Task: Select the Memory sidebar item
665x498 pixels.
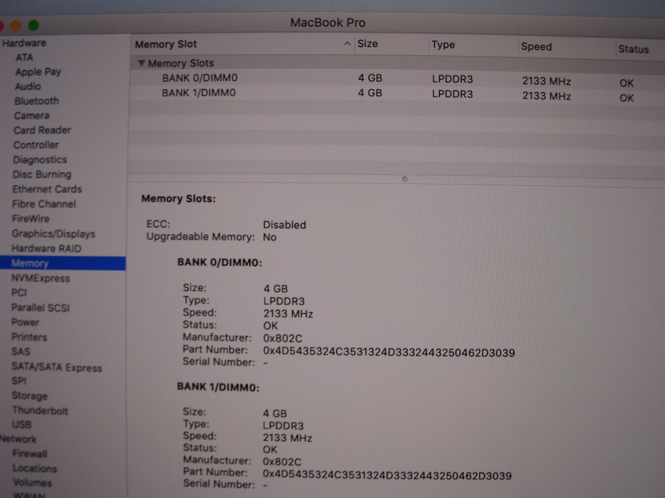Action: coord(30,263)
